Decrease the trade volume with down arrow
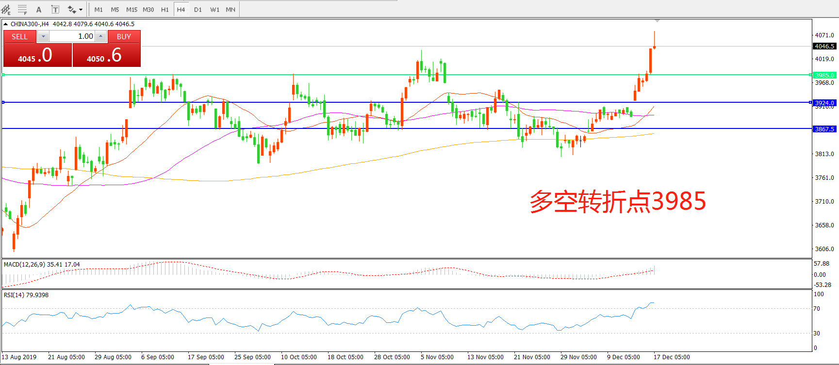Screen dimensions: 839x365 click(43, 36)
